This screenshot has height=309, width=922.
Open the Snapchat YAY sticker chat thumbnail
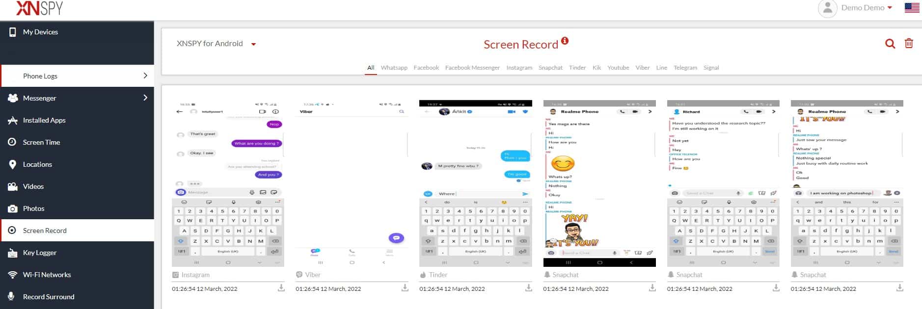599,183
